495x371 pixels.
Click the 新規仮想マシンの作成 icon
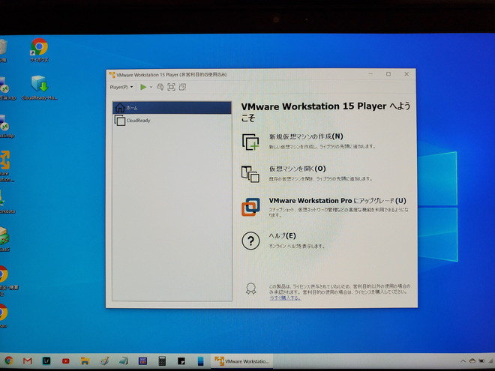click(x=250, y=142)
